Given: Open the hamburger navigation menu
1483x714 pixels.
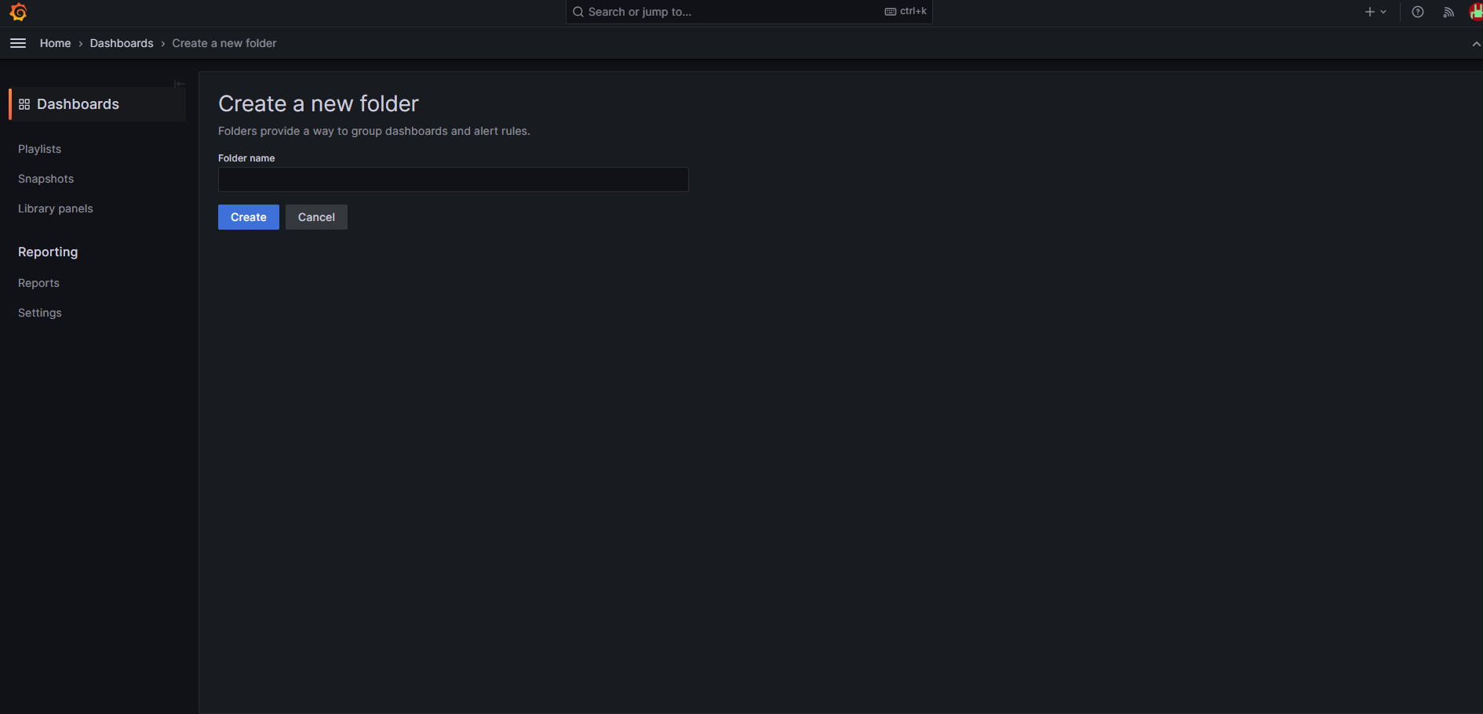Looking at the screenshot, I should tap(18, 43).
